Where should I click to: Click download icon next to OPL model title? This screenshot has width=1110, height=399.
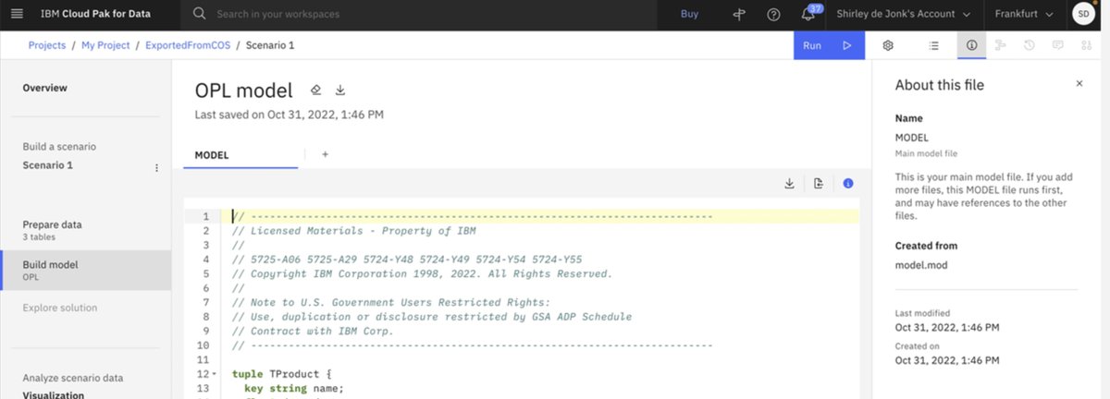[339, 90]
